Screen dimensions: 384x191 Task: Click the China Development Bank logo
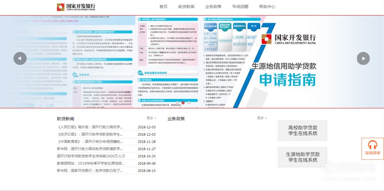coord(76,7)
